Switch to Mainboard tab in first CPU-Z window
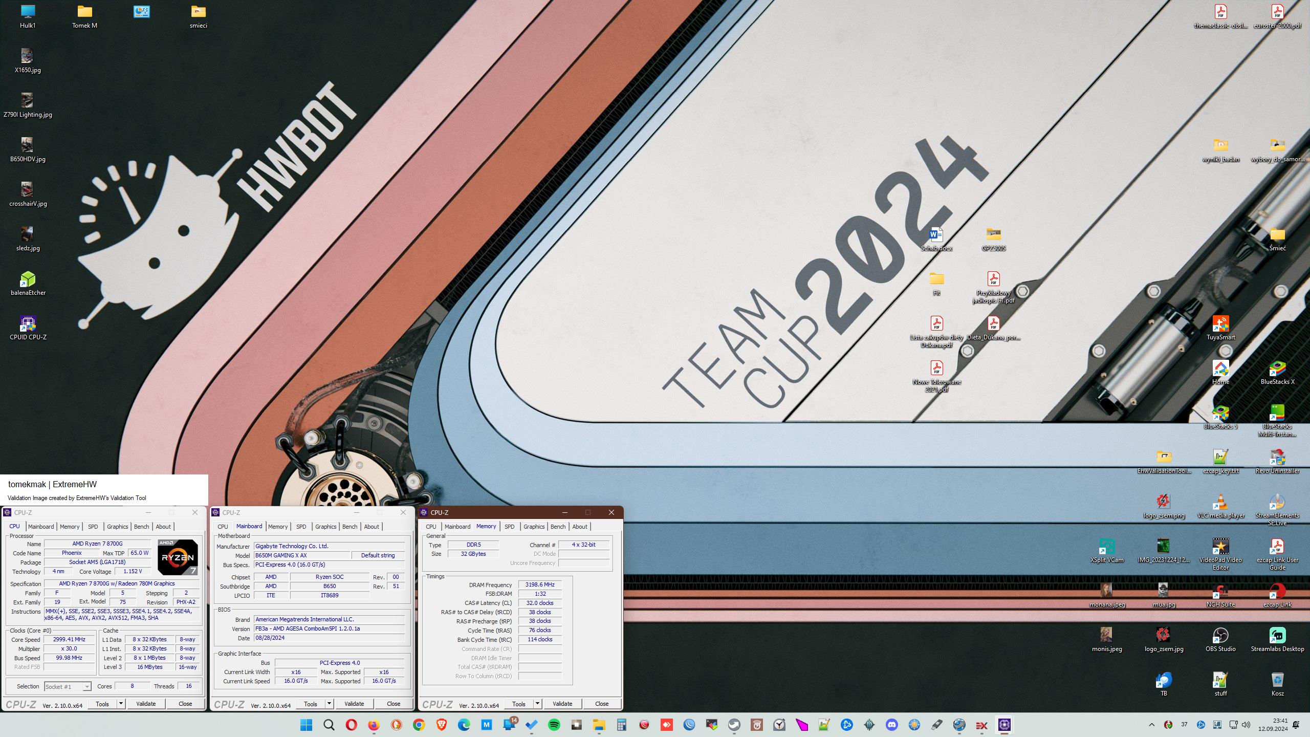This screenshot has width=1310, height=737. tap(41, 527)
